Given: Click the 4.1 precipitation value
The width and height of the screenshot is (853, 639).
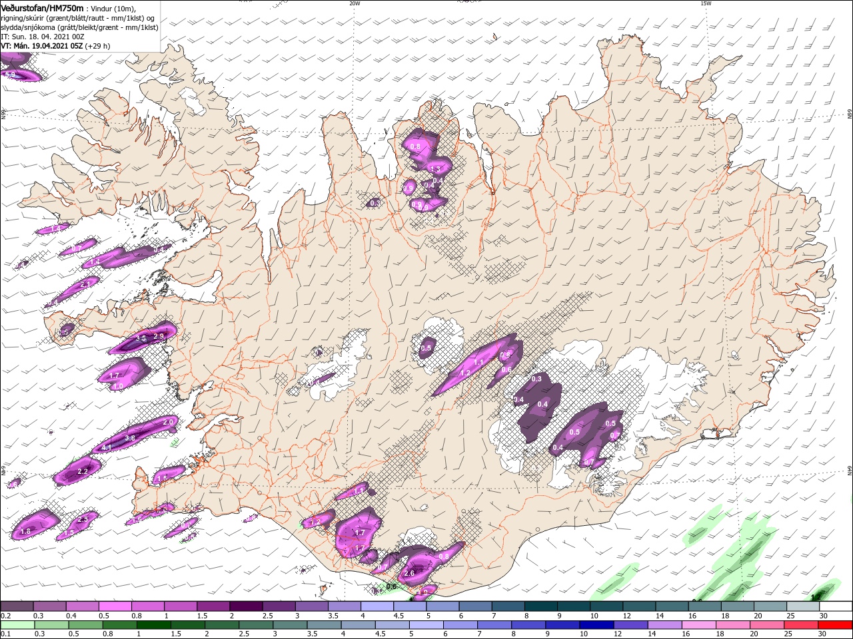Looking at the screenshot, I should tap(106, 447).
